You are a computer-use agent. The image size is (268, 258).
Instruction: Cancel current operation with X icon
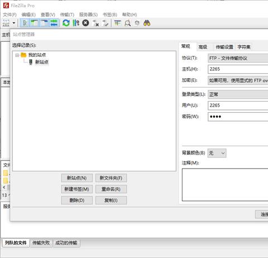[x=85, y=23]
